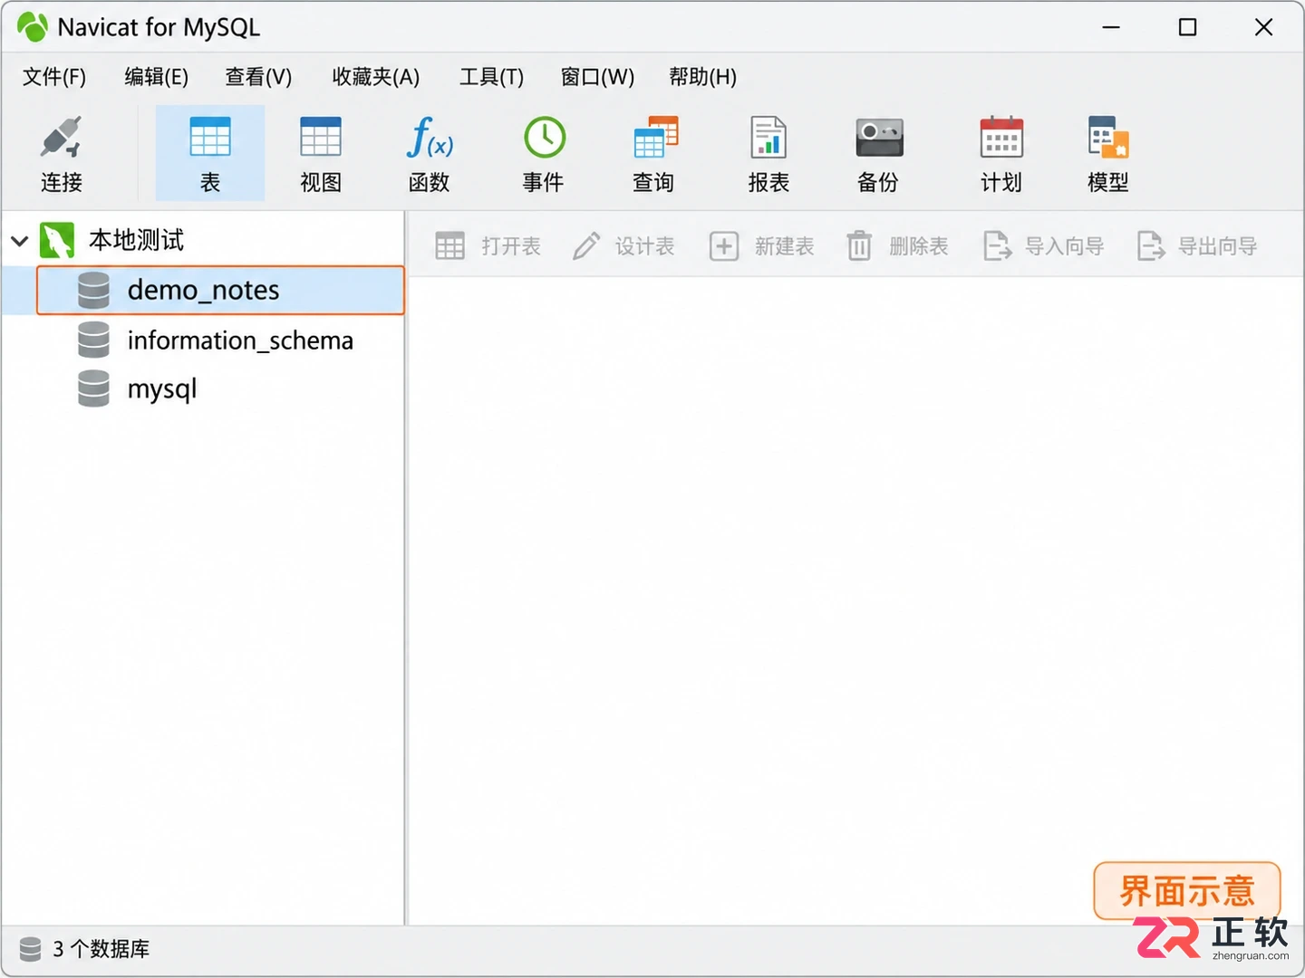Viewport: 1305px width, 978px height.
Task: Open the Window 窗口(W) menu
Action: 597,77
